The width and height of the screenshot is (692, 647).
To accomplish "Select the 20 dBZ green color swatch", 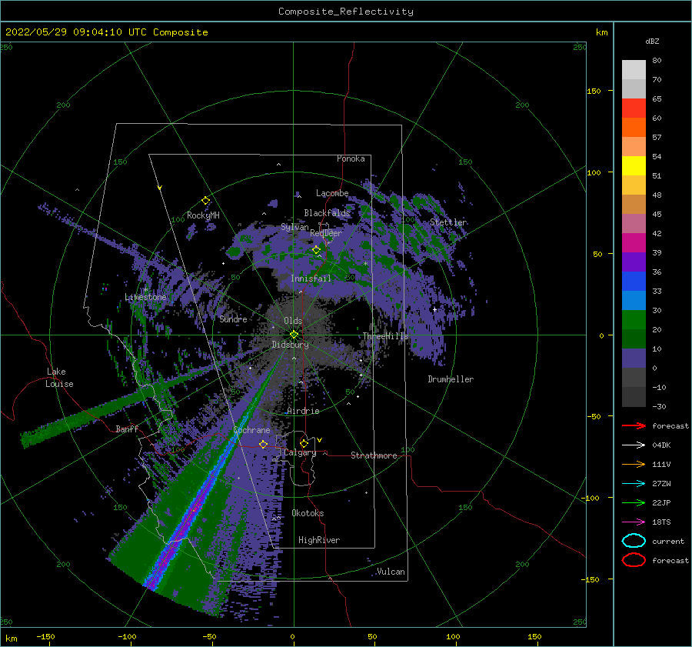I will point(634,320).
